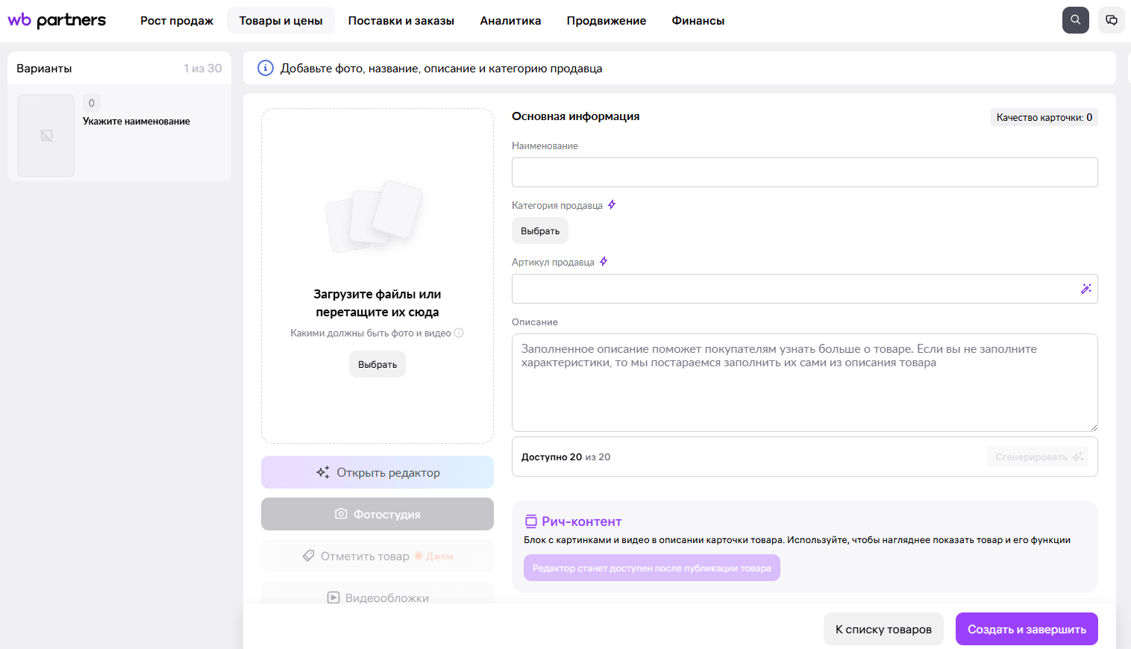Viewport: 1131px width, 649px height.
Task: Open the chat messages icon
Action: [1111, 20]
